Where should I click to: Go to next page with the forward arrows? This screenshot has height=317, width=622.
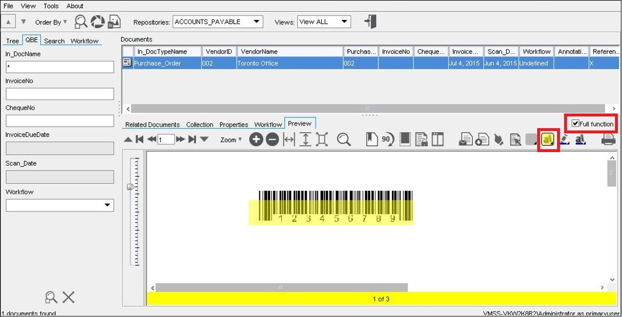[x=180, y=139]
